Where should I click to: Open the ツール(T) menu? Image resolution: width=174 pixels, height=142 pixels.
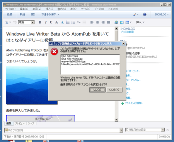coord(85,9)
